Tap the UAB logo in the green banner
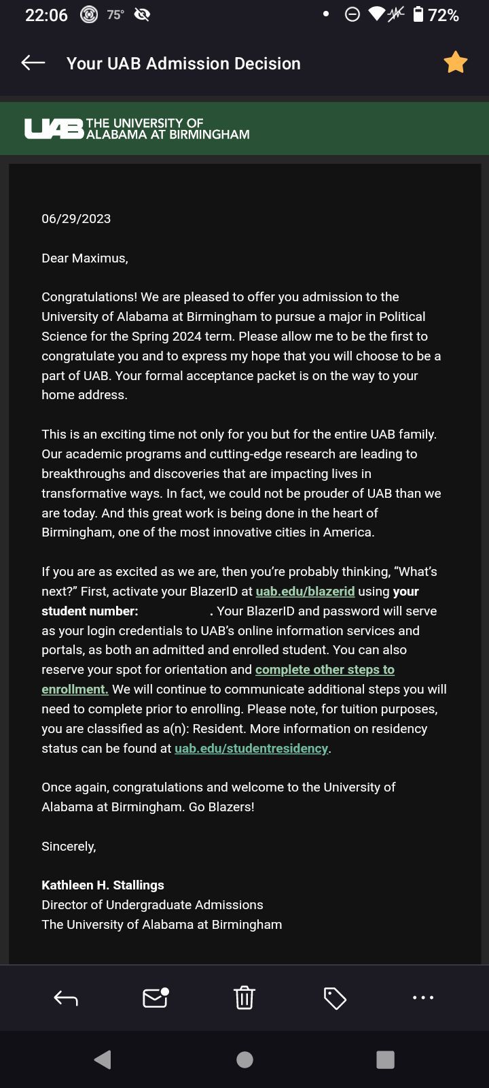This screenshot has height=1088, width=489. [x=137, y=129]
